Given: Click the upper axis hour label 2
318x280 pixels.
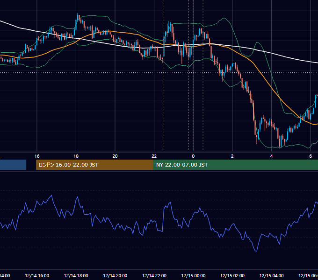Looking at the screenshot, I should tap(232, 156).
